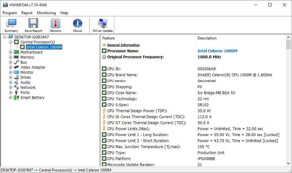
Task: Click the General Information section icon
Action: point(104,45)
